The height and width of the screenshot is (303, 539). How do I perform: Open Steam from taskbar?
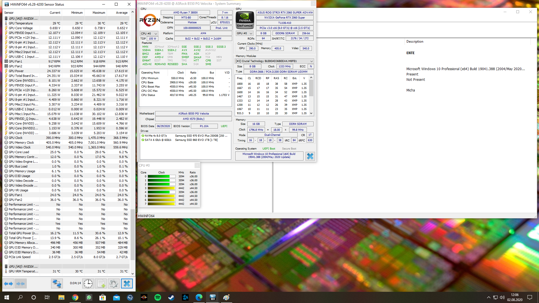(x=171, y=297)
